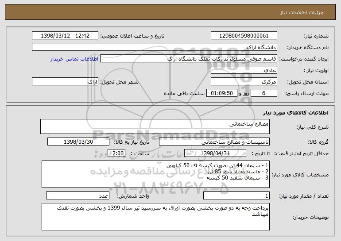The image size is (341, 241).
Task: Click the line ماسه دو بار شور 85 تن
Action: click(238, 172)
